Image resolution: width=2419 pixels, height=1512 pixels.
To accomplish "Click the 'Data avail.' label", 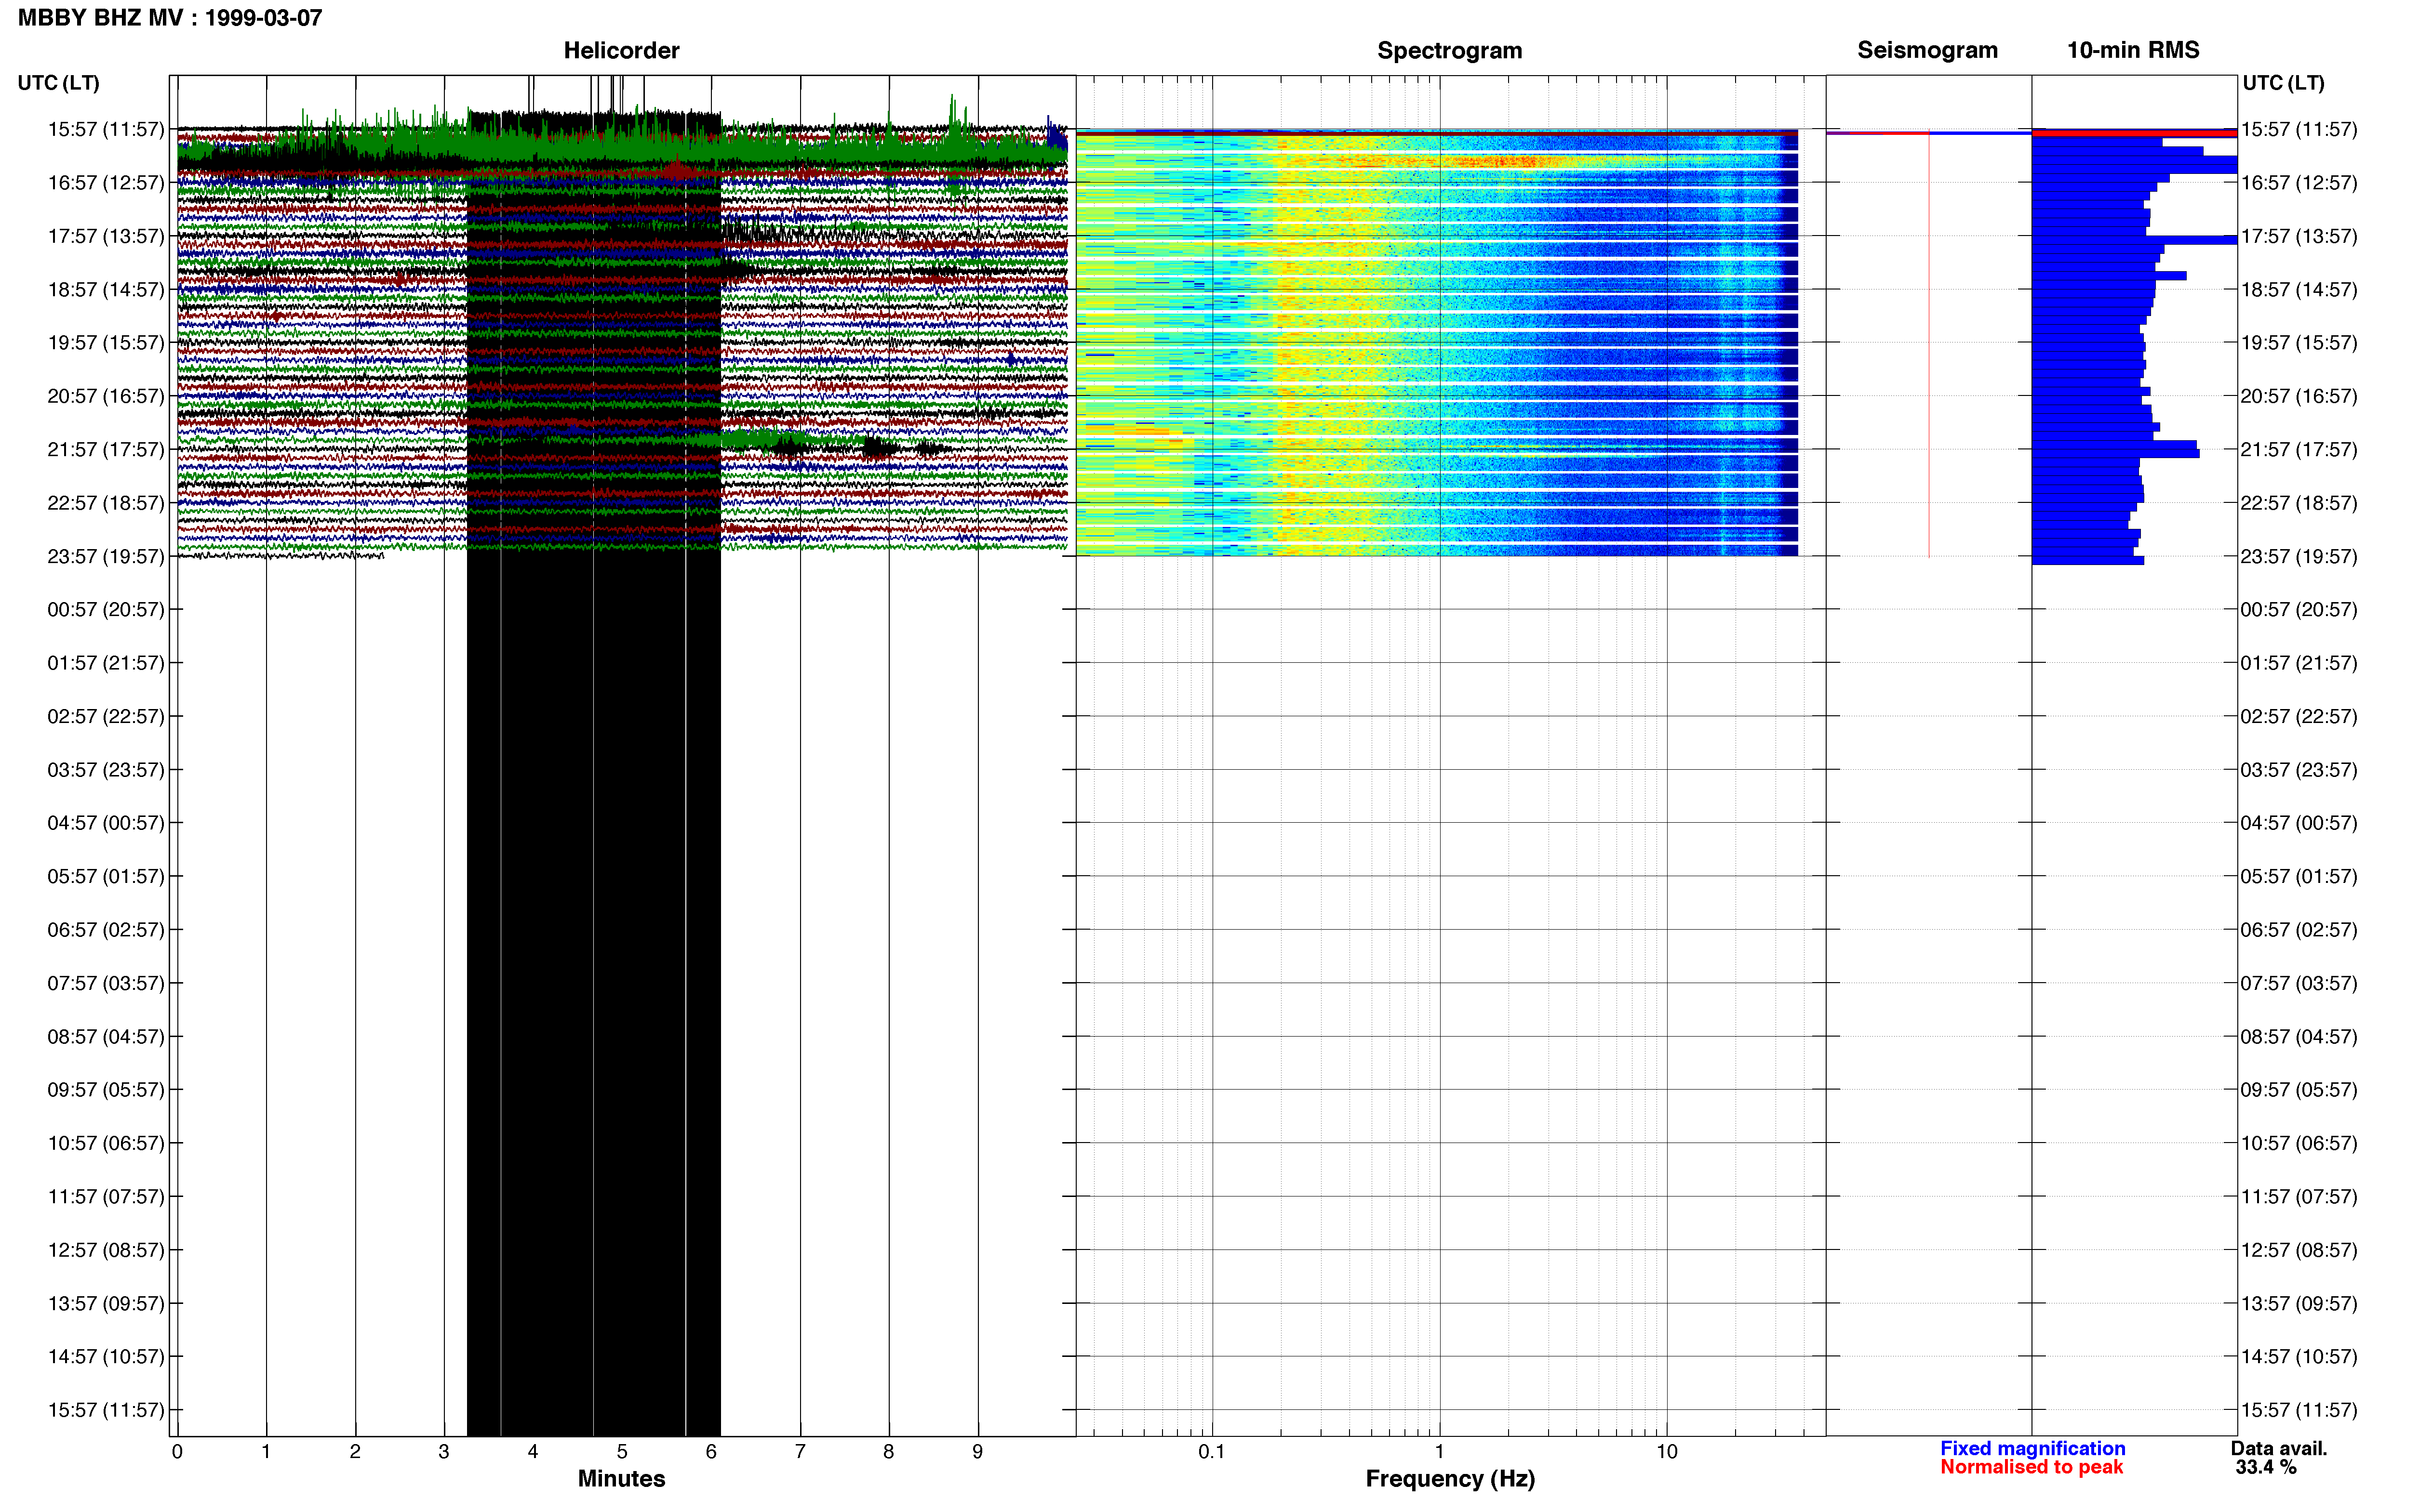I will tap(2278, 1449).
